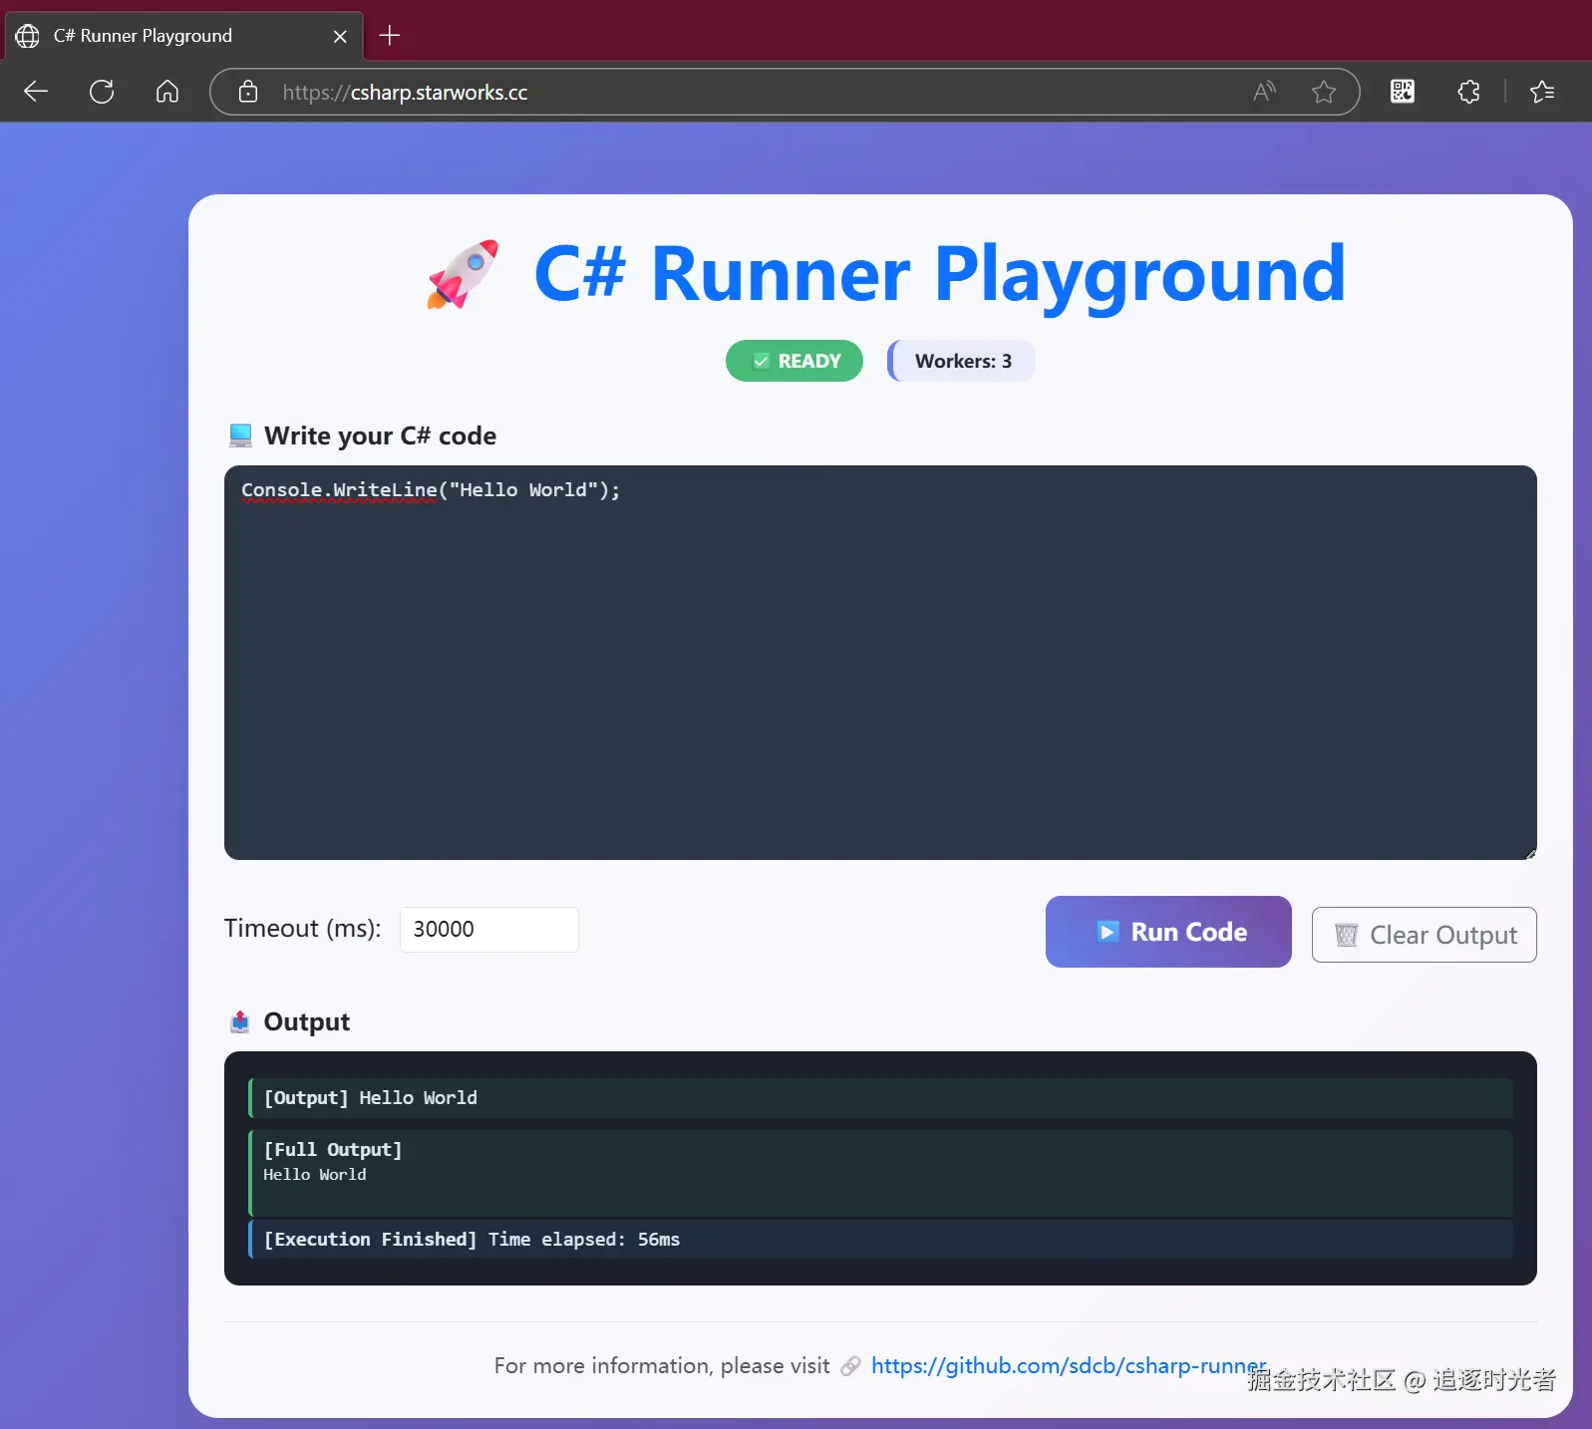Open the csharp-runner GitHub link

[x=1069, y=1366]
